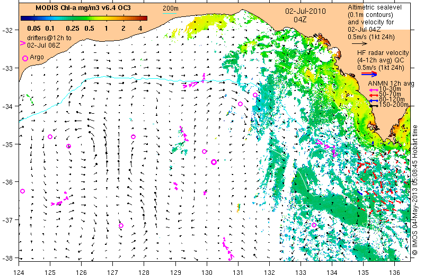
Task: Click the green middle of the chlorophyll colorbar
Action: pyautogui.click(x=84, y=19)
